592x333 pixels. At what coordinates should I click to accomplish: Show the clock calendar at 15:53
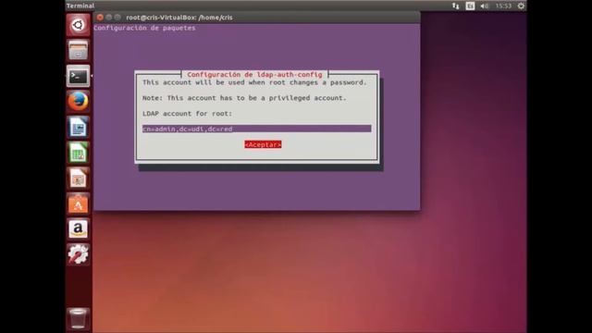click(x=503, y=6)
